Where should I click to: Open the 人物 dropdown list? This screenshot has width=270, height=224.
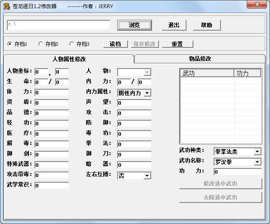pos(147,72)
